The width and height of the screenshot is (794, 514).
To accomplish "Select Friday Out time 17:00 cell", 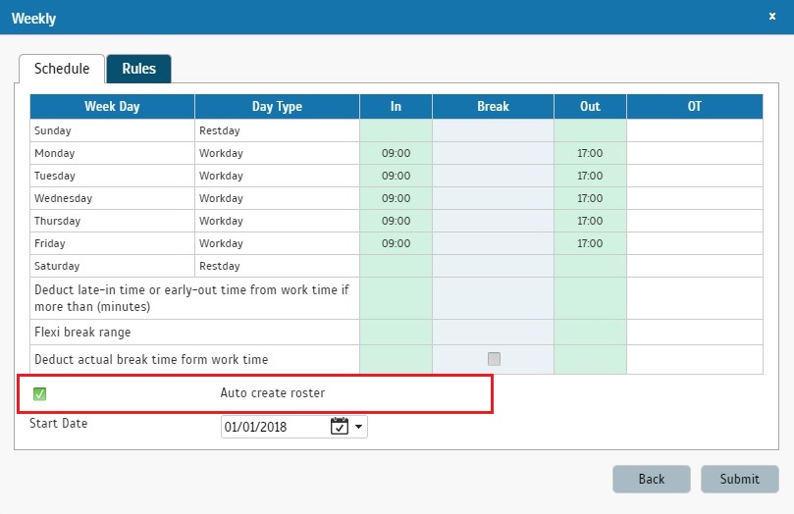I will coord(590,243).
